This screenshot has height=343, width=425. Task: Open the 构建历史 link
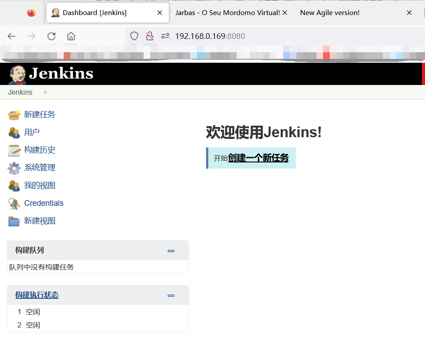tap(39, 150)
